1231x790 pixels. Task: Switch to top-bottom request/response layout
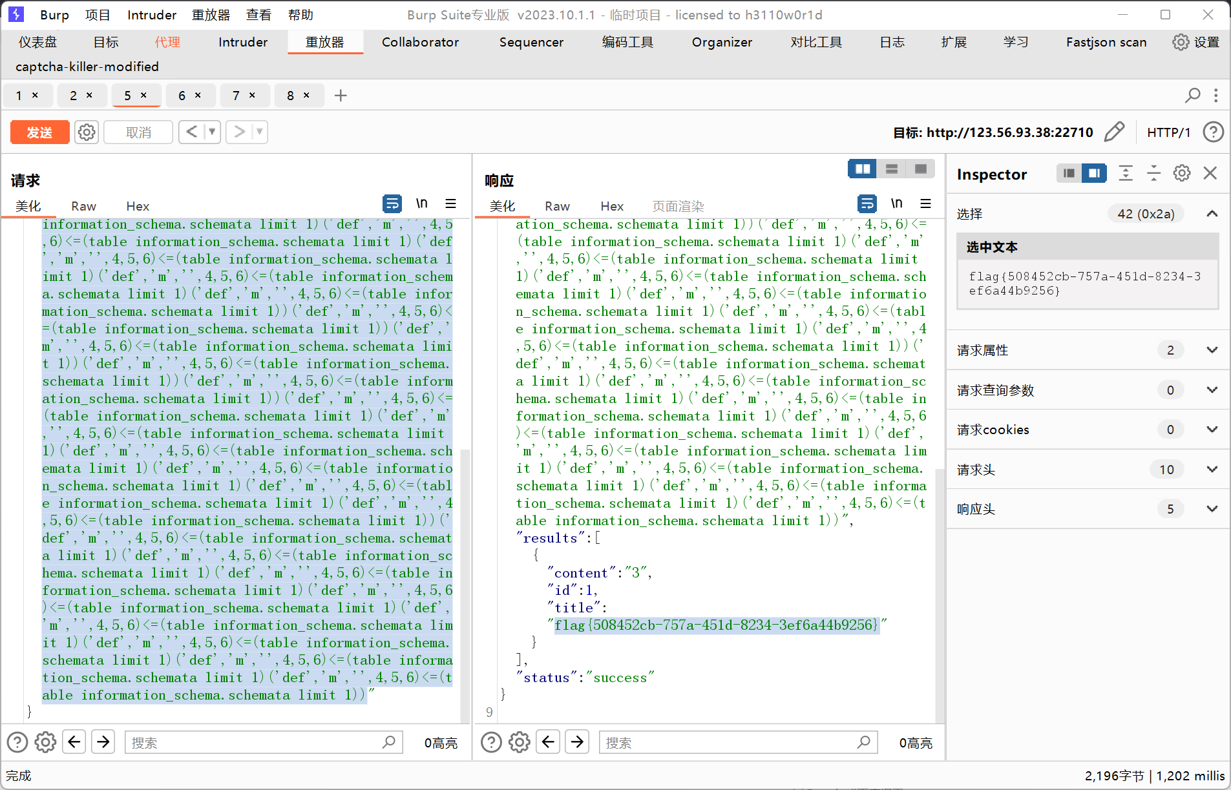892,169
